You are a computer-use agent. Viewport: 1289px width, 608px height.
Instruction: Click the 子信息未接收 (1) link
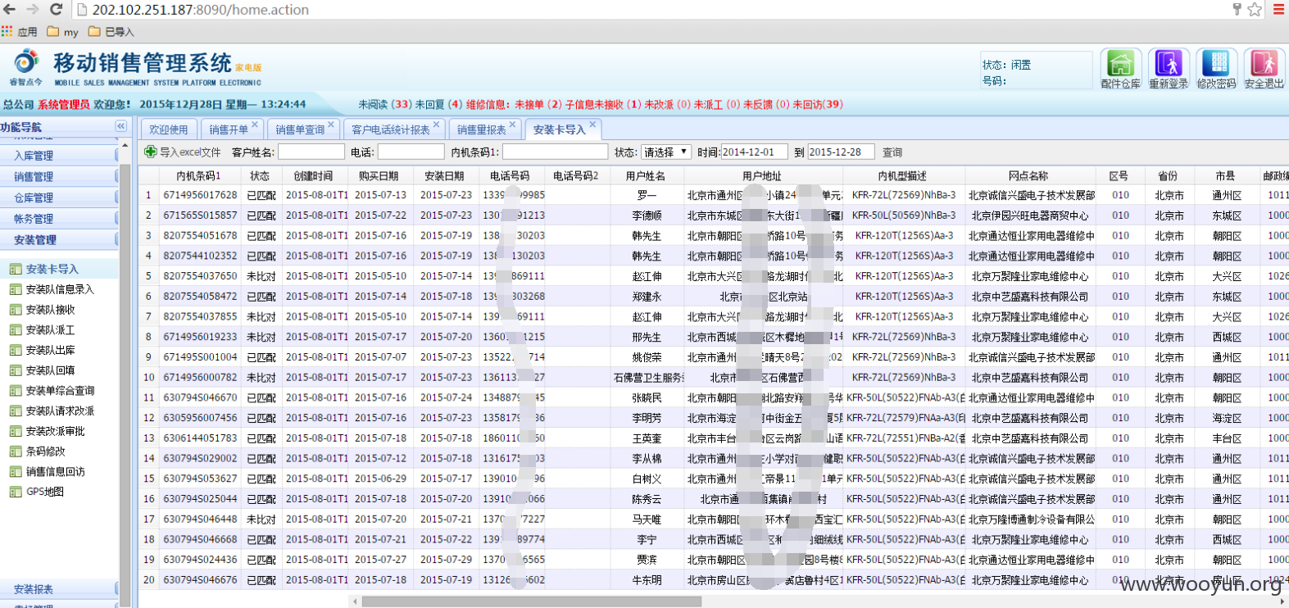click(x=603, y=104)
